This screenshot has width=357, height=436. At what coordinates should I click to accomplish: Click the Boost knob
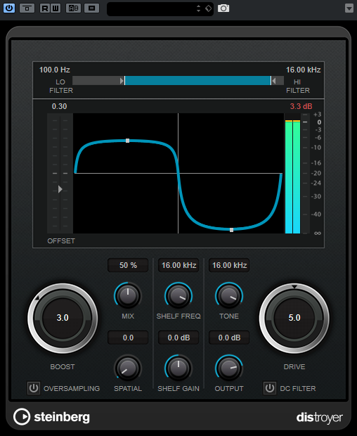coord(63,318)
